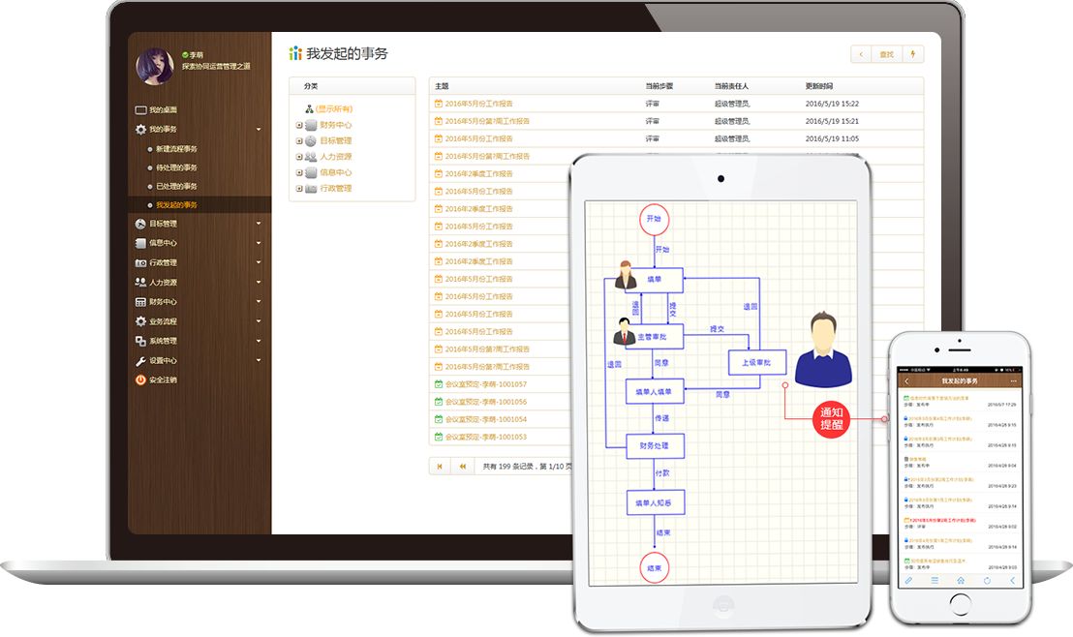Tap the three-dots menu in phone header
The height and width of the screenshot is (637, 1073).
tap(1013, 381)
